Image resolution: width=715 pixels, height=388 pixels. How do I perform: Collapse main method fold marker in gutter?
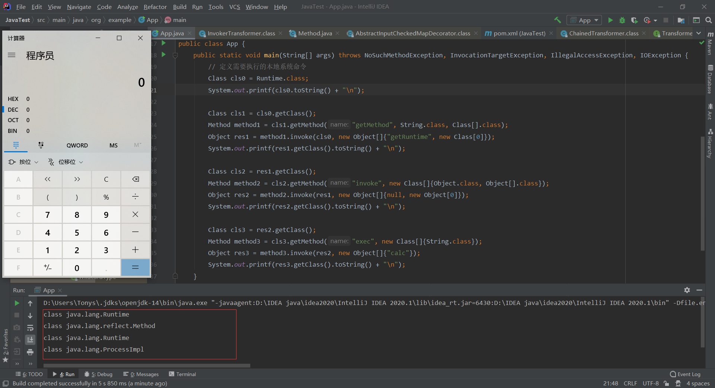point(175,55)
